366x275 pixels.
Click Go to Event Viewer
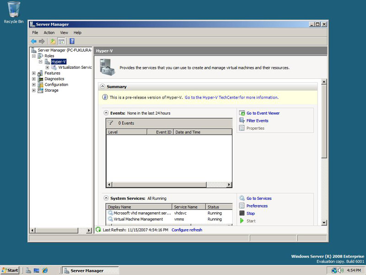coord(263,113)
